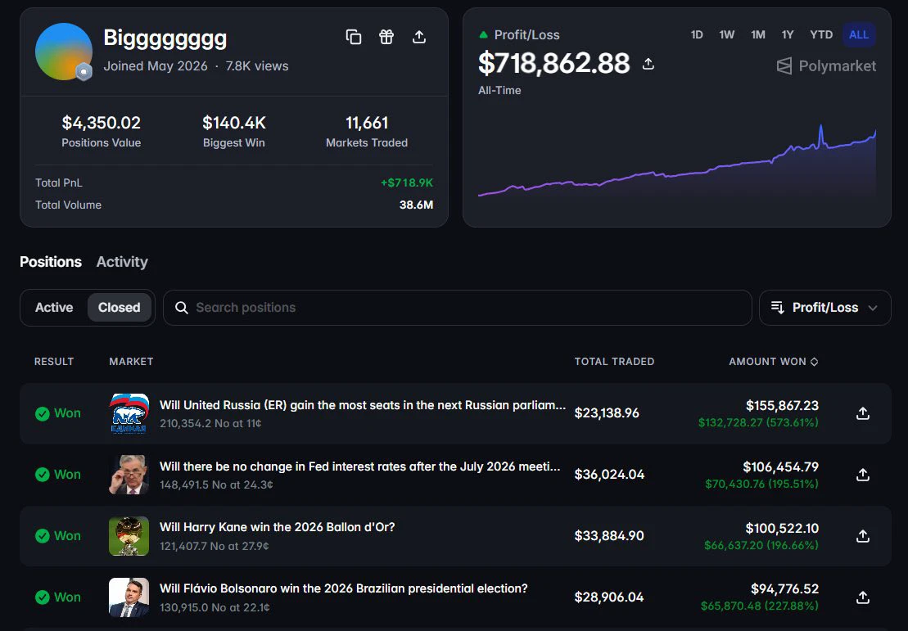Click the gift icon beside the profile name
This screenshot has height=631, width=908.
tap(386, 37)
